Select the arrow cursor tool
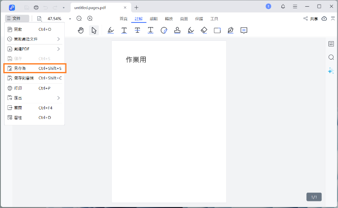The height and width of the screenshot is (208, 338). pyautogui.click(x=94, y=30)
